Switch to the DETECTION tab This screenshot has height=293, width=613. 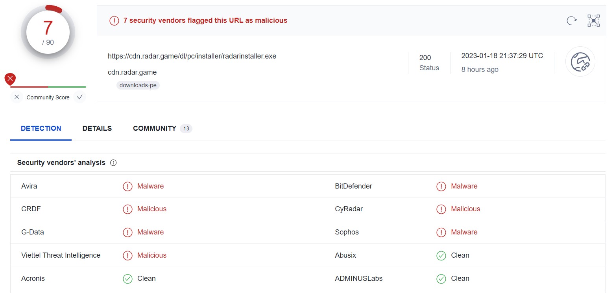(x=41, y=128)
